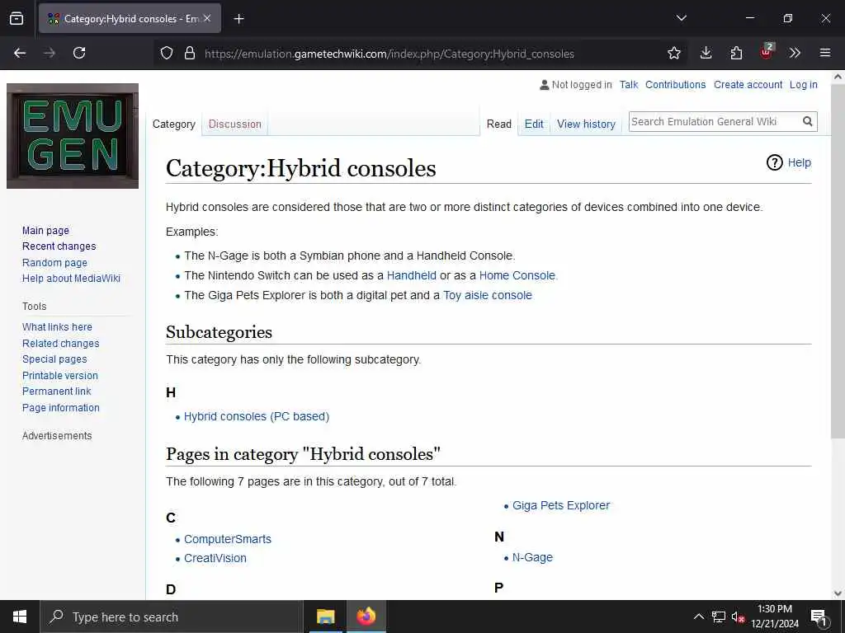Click the Permanent link
This screenshot has height=633, width=845.
pyautogui.click(x=57, y=392)
